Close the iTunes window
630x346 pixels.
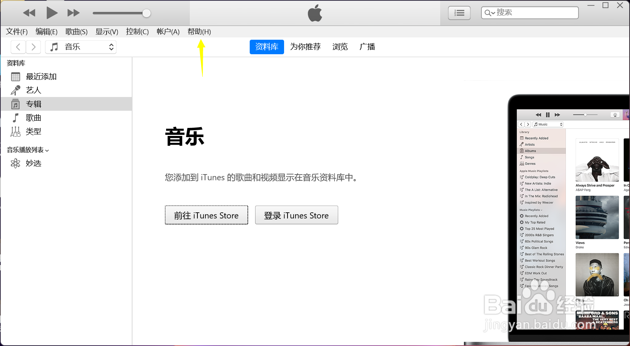click(620, 5)
